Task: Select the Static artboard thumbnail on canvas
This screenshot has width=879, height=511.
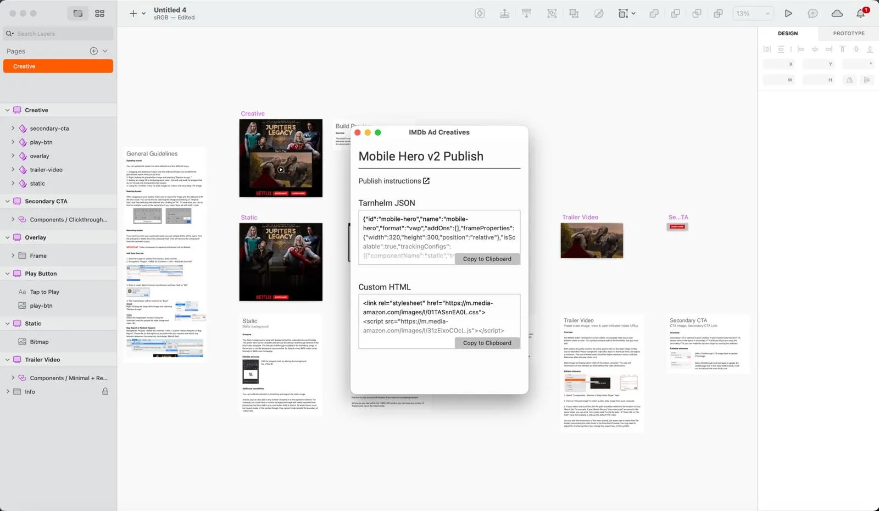Action: 281,262
